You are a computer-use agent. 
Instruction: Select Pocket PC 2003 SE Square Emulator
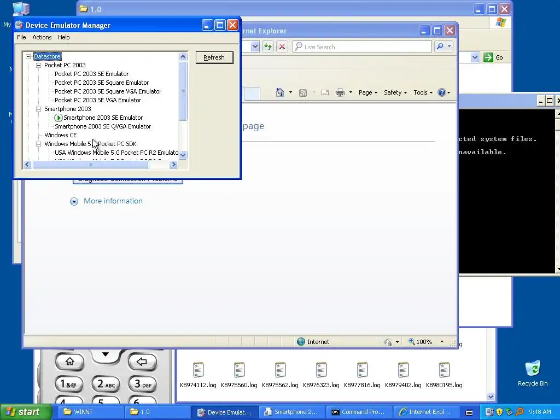coord(102,83)
